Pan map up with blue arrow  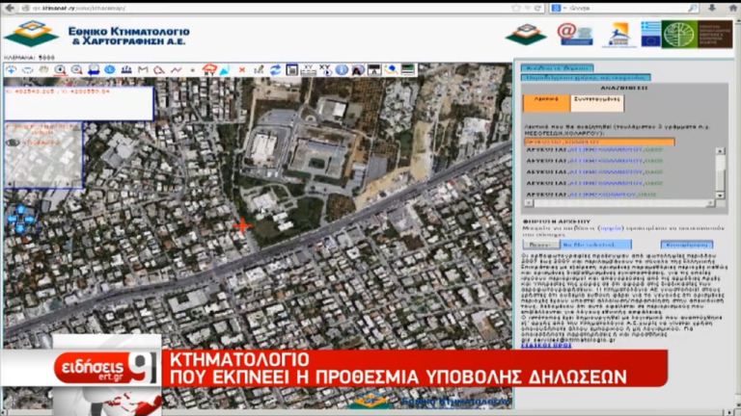(x=21, y=209)
